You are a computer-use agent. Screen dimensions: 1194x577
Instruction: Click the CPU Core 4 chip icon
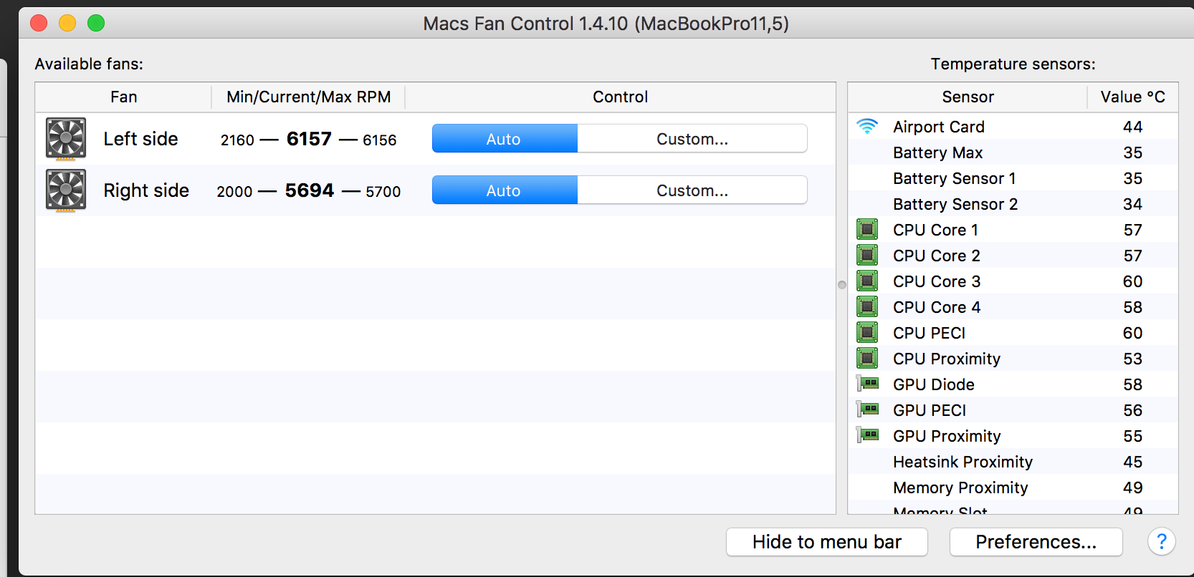coord(867,307)
